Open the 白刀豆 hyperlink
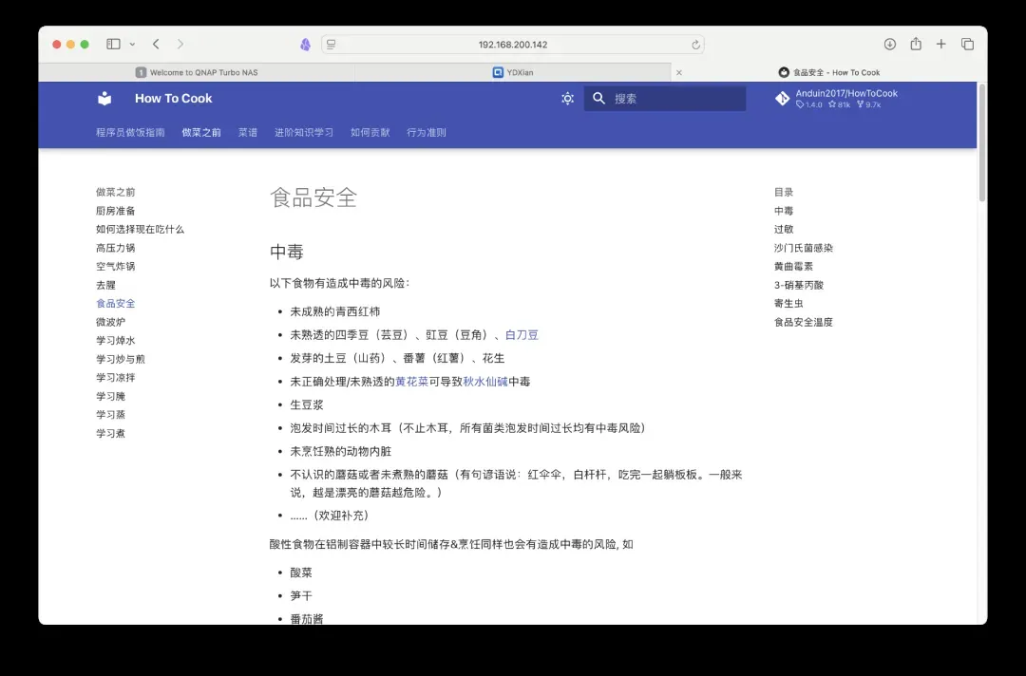The height and width of the screenshot is (676, 1026). coord(522,335)
